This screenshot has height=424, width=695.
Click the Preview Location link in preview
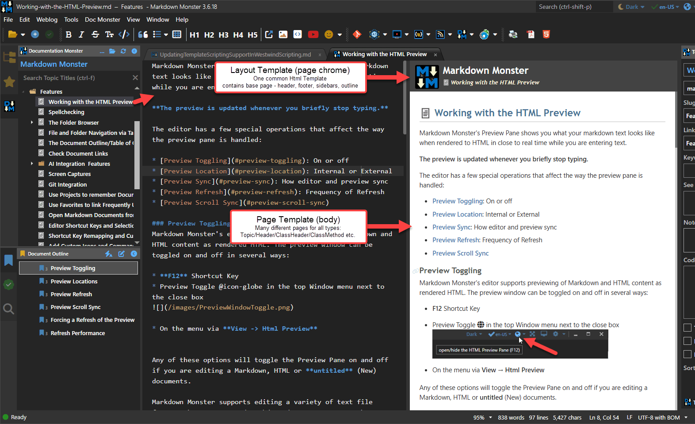click(458, 214)
